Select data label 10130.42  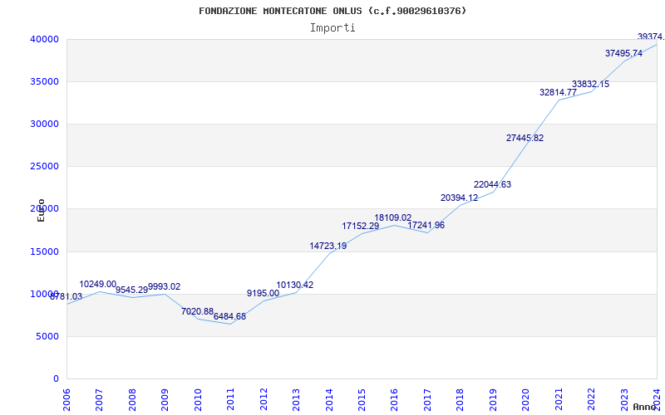coord(295,285)
